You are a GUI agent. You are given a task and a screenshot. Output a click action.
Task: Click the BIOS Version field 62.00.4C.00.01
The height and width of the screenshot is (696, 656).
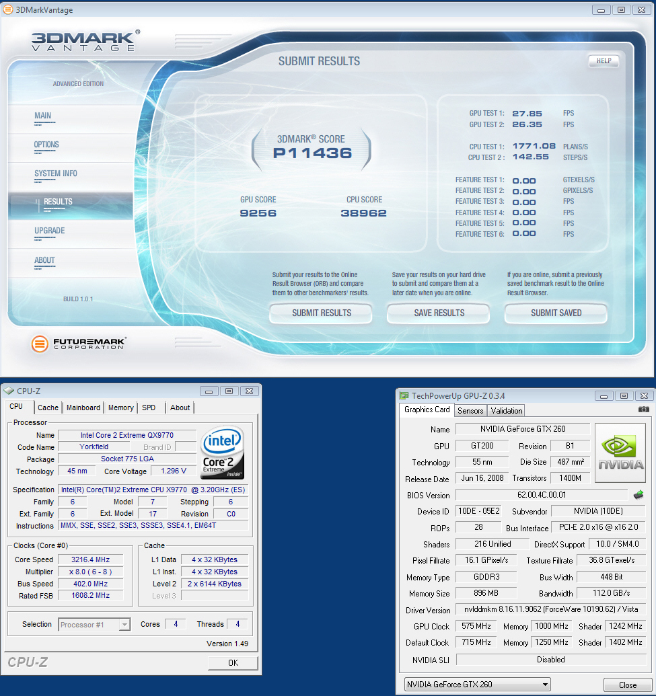[x=542, y=494]
